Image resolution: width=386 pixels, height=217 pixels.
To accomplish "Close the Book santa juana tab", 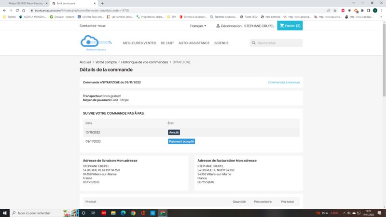I will click(x=95, y=3).
